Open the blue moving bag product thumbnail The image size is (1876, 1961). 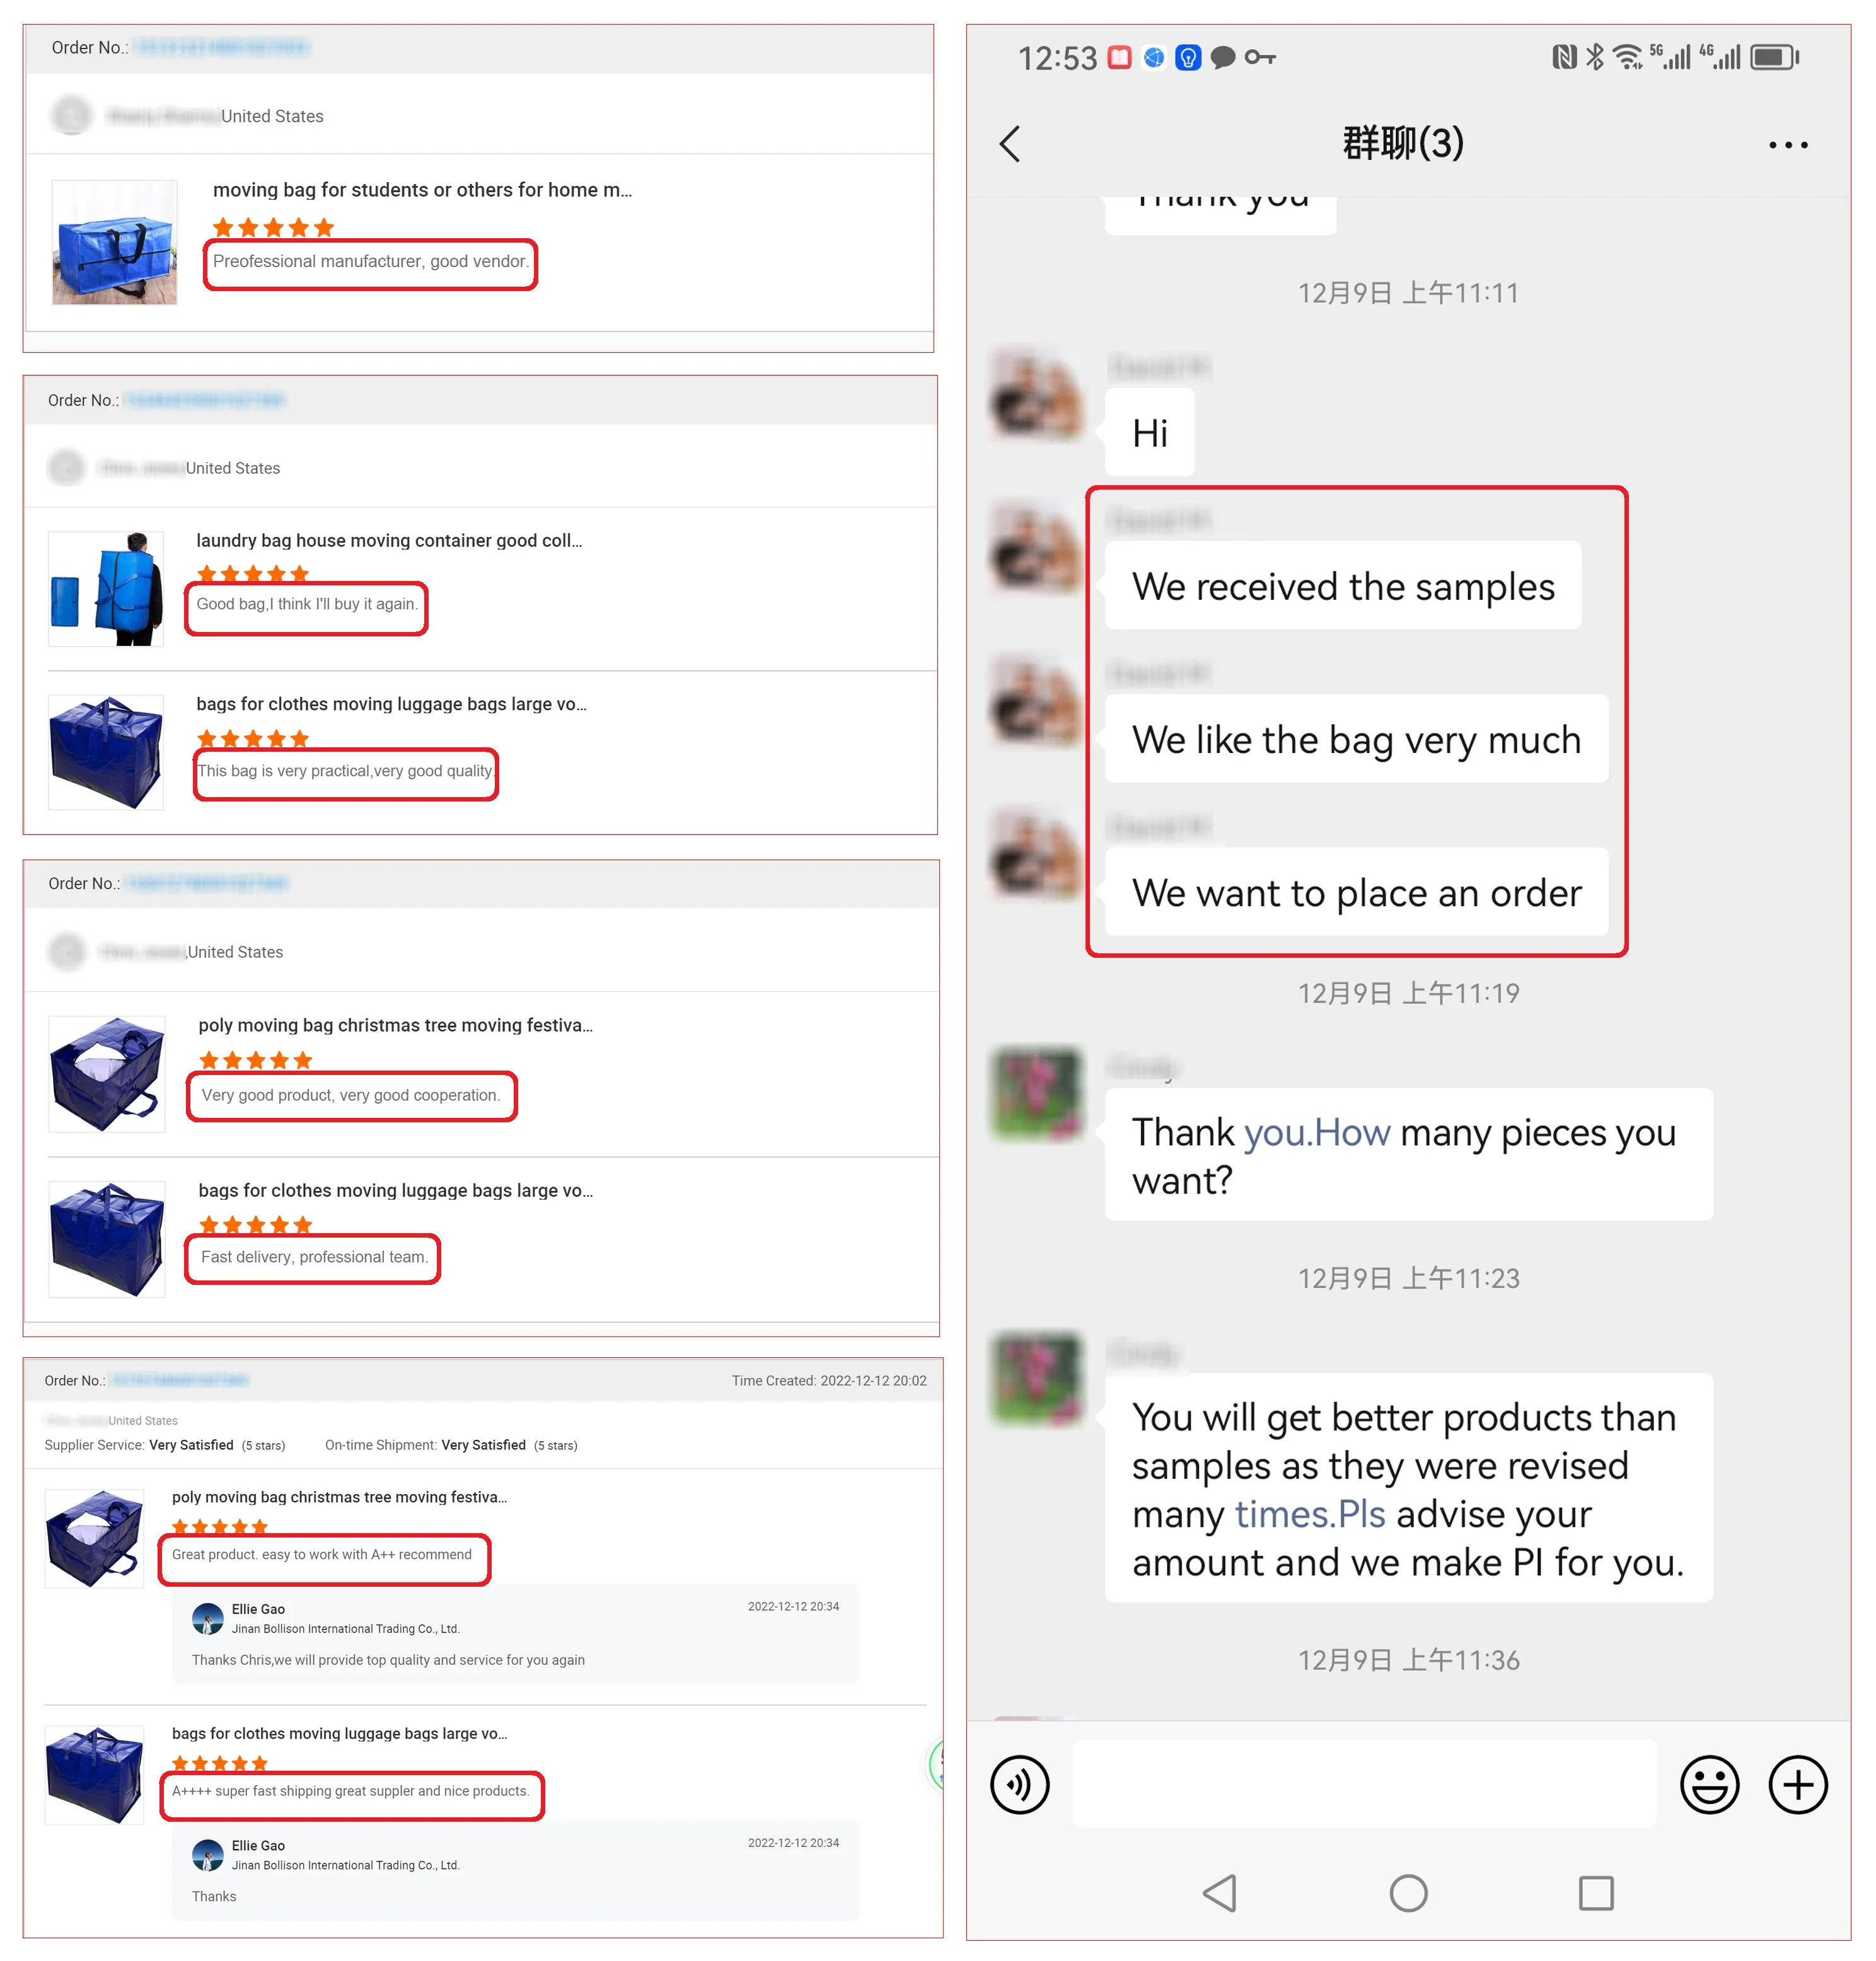coord(114,242)
